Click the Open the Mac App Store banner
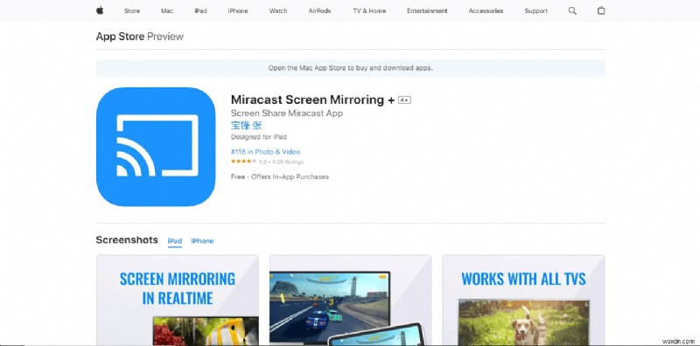 pyautogui.click(x=351, y=68)
